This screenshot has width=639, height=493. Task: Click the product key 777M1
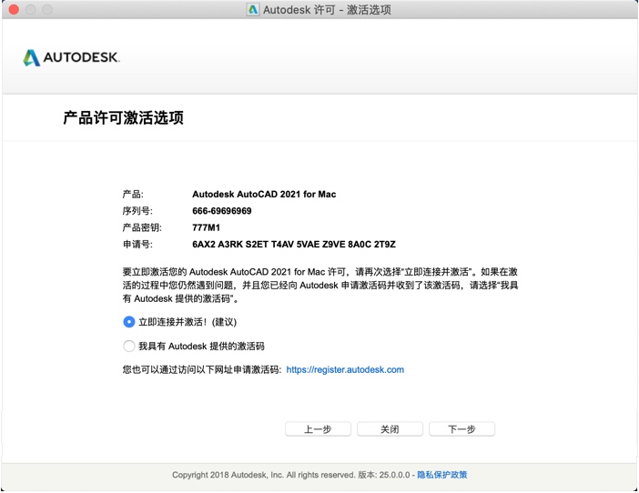click(206, 227)
